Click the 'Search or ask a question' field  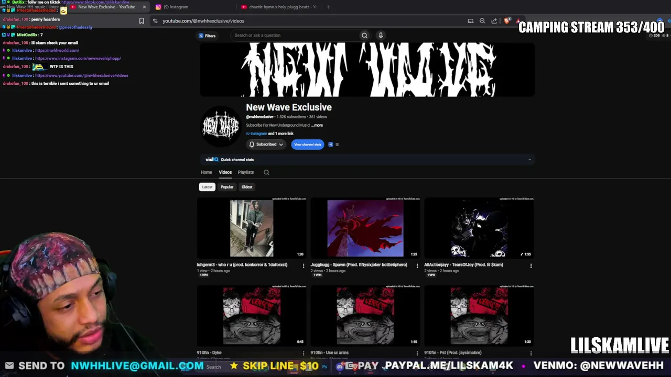point(295,36)
